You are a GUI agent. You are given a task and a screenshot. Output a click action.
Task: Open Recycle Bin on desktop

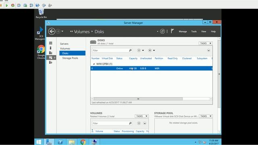tap(41, 14)
